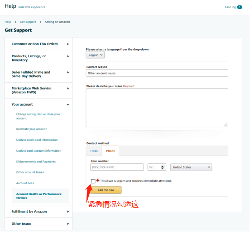Click the Call me now button

click(106, 190)
